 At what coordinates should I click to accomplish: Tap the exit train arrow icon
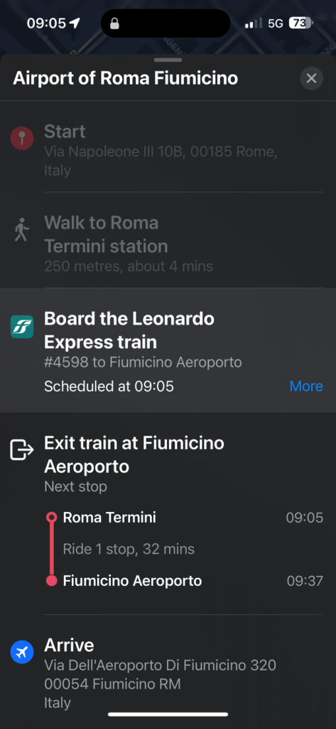(22, 450)
